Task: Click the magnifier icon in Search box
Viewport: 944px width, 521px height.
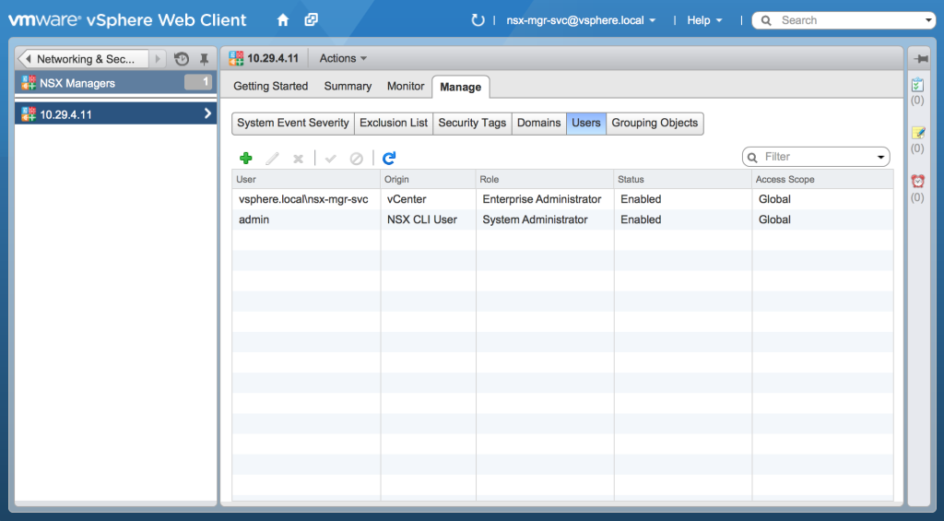Action: (x=766, y=20)
